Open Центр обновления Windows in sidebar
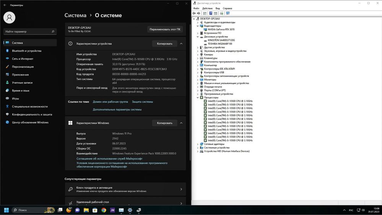 30,122
